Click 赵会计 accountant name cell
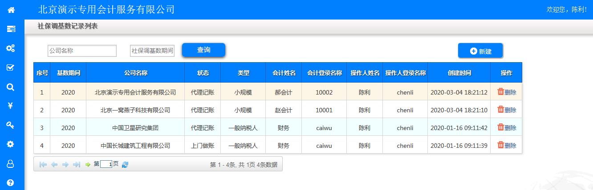This screenshot has height=190, width=593. coord(284,110)
